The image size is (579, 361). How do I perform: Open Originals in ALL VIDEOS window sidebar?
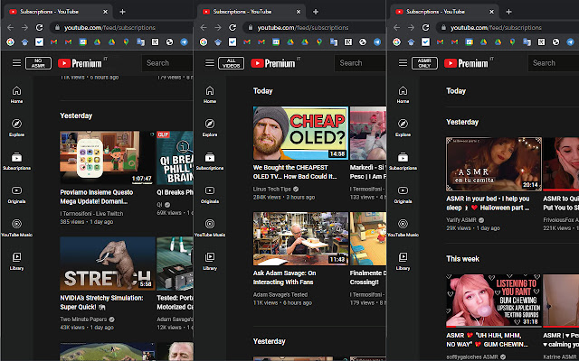click(210, 195)
